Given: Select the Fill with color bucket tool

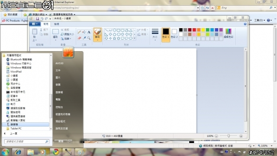Looking at the screenshot, I should 84,32.
